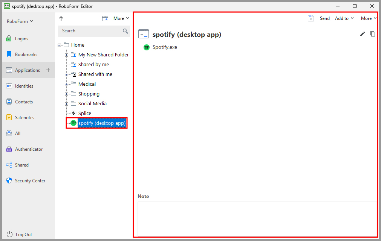Click the Authenticator purple lock icon

pyautogui.click(x=9, y=149)
